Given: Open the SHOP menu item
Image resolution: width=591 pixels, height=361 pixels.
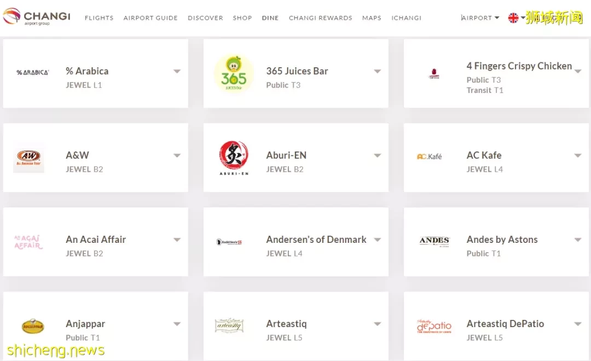Looking at the screenshot, I should pyautogui.click(x=242, y=18).
